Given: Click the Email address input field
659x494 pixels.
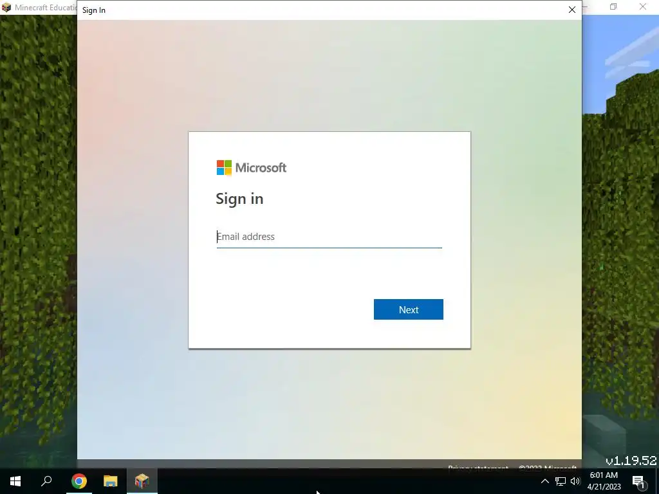Looking at the screenshot, I should (x=329, y=237).
